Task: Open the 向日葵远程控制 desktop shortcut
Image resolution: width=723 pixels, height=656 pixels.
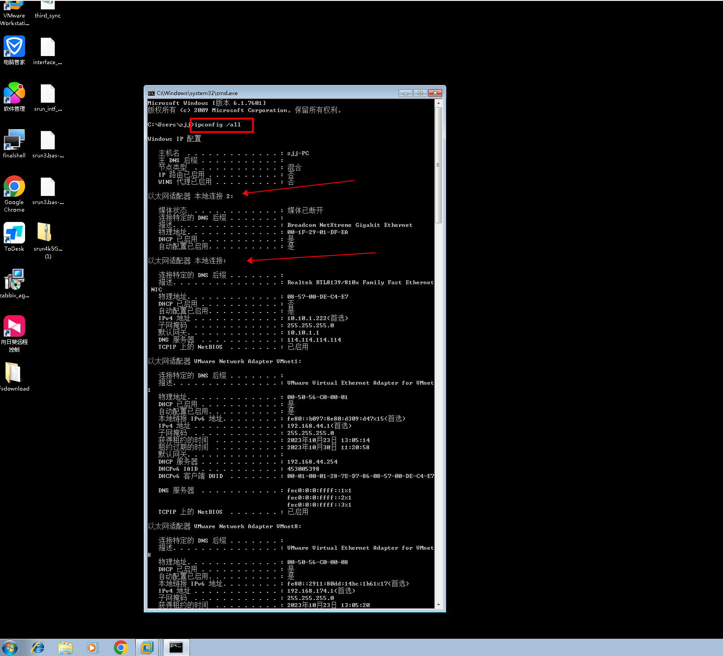Action: tap(14, 326)
